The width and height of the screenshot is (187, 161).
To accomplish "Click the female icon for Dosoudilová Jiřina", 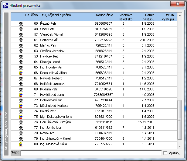I will point(21,73).
